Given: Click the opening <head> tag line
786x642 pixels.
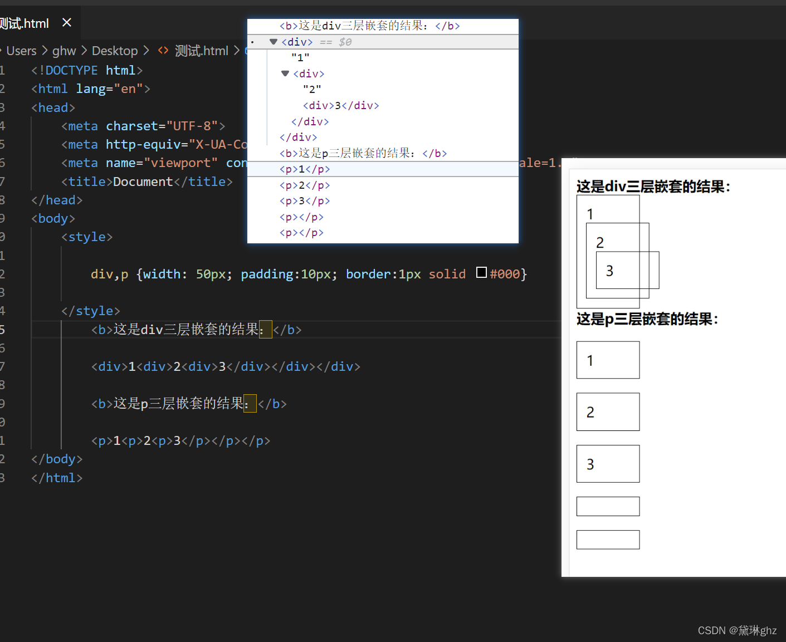Looking at the screenshot, I should click(x=53, y=107).
